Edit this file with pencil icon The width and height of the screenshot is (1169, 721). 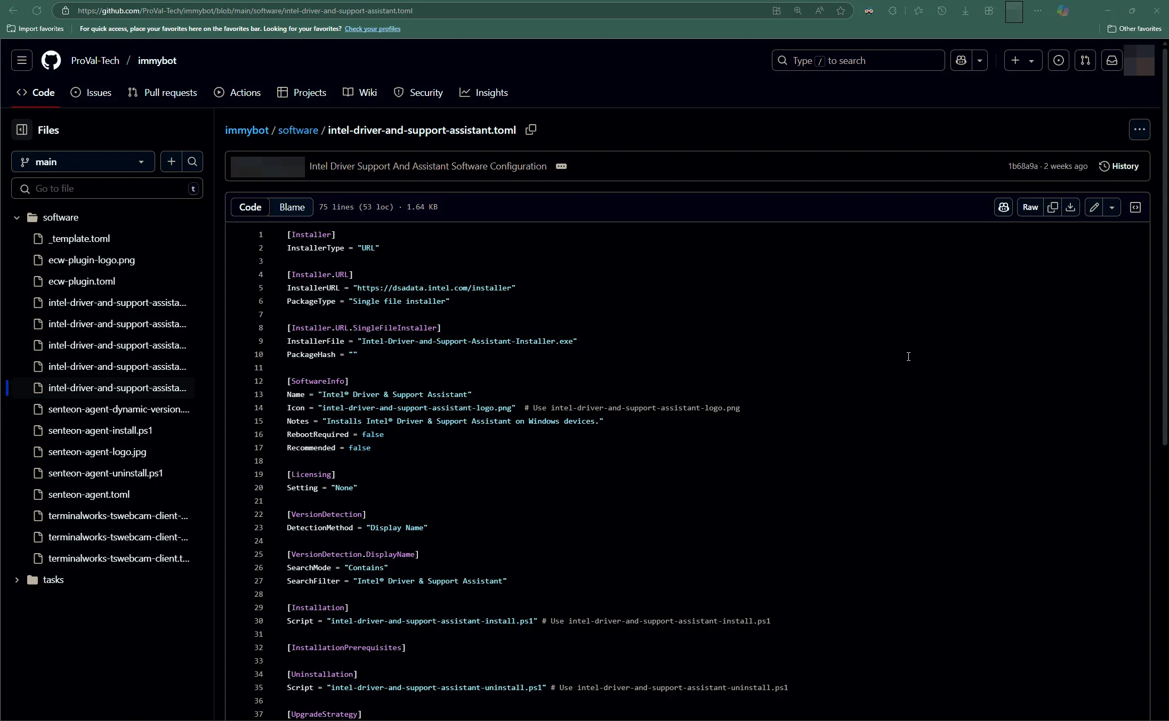click(x=1094, y=207)
